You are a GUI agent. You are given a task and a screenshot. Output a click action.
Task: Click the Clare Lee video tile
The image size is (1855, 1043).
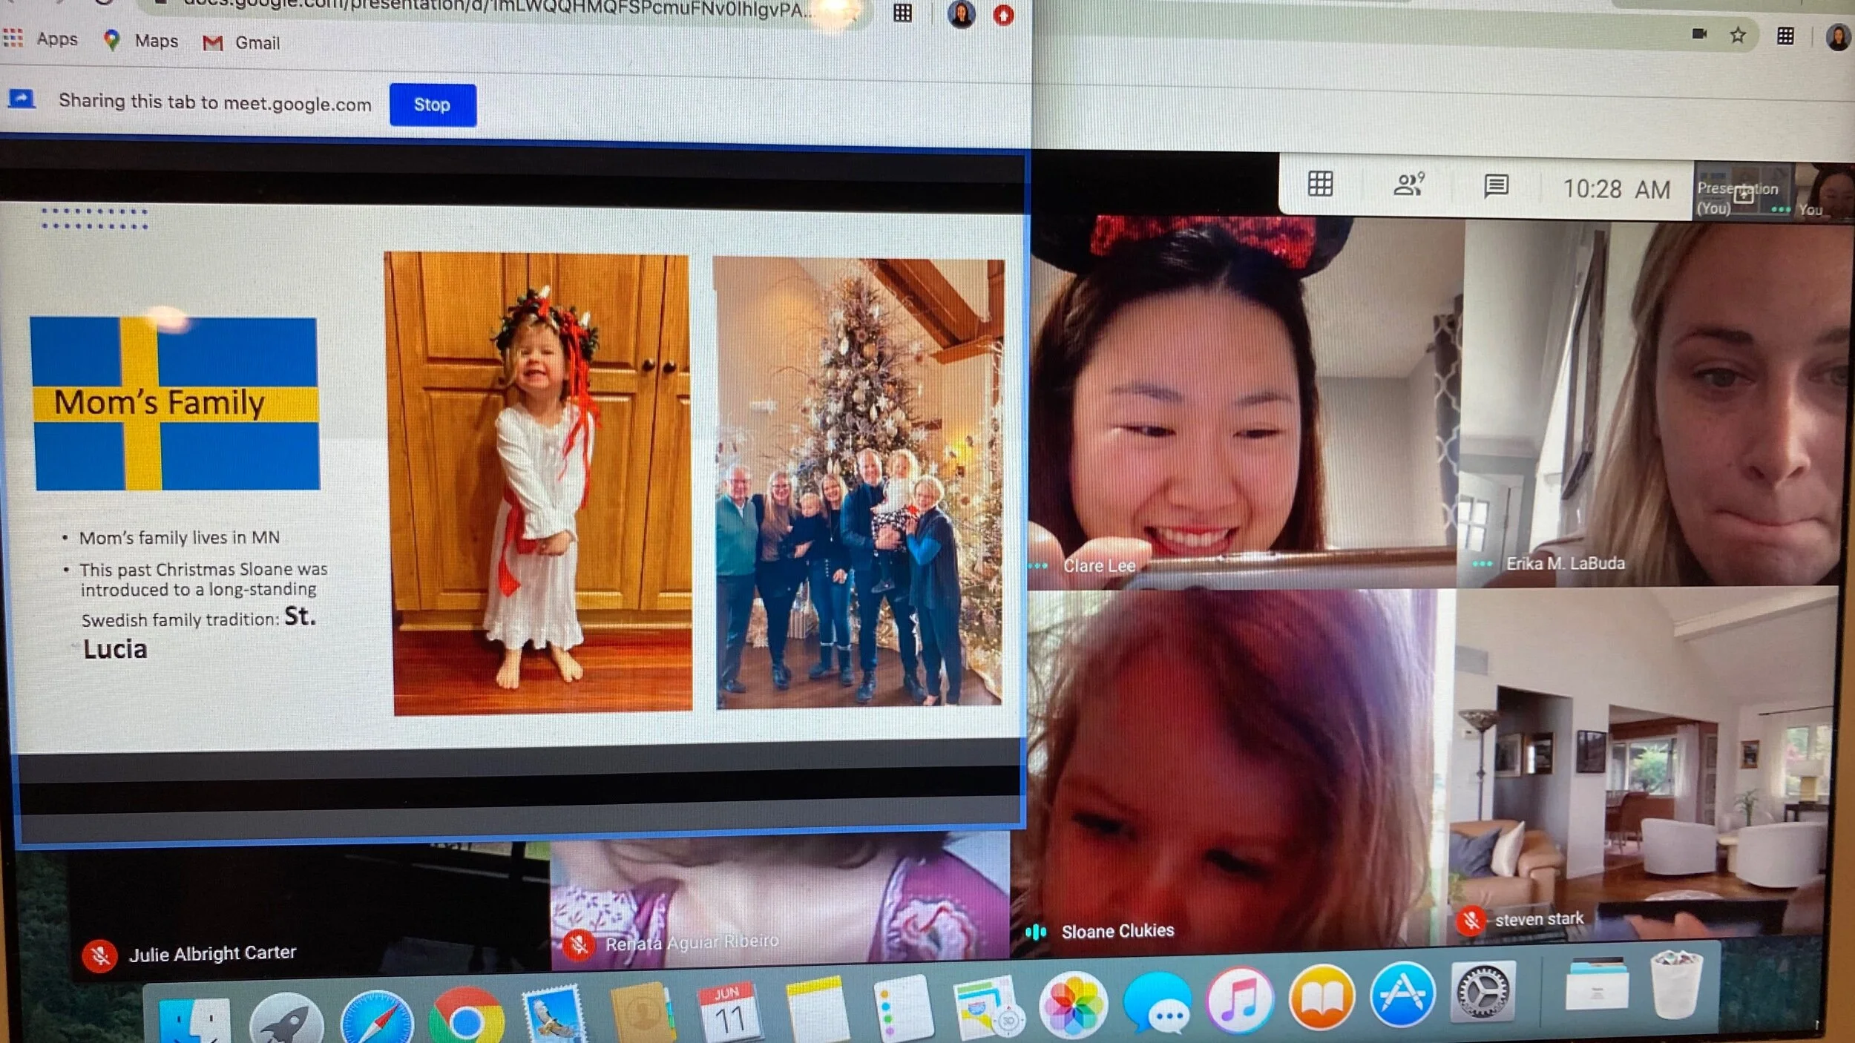coord(1242,401)
